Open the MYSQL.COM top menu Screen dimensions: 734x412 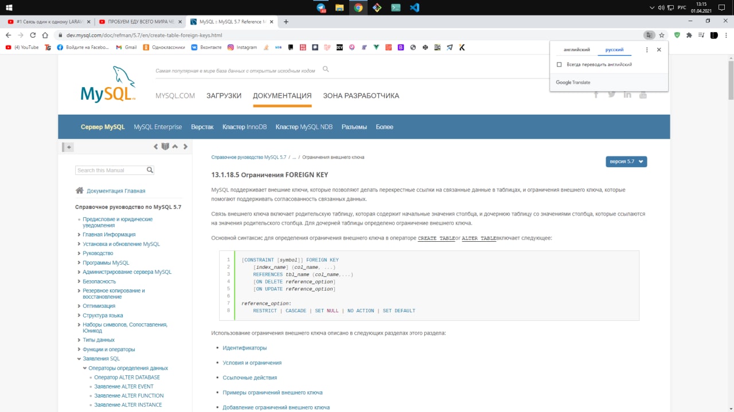tap(175, 96)
